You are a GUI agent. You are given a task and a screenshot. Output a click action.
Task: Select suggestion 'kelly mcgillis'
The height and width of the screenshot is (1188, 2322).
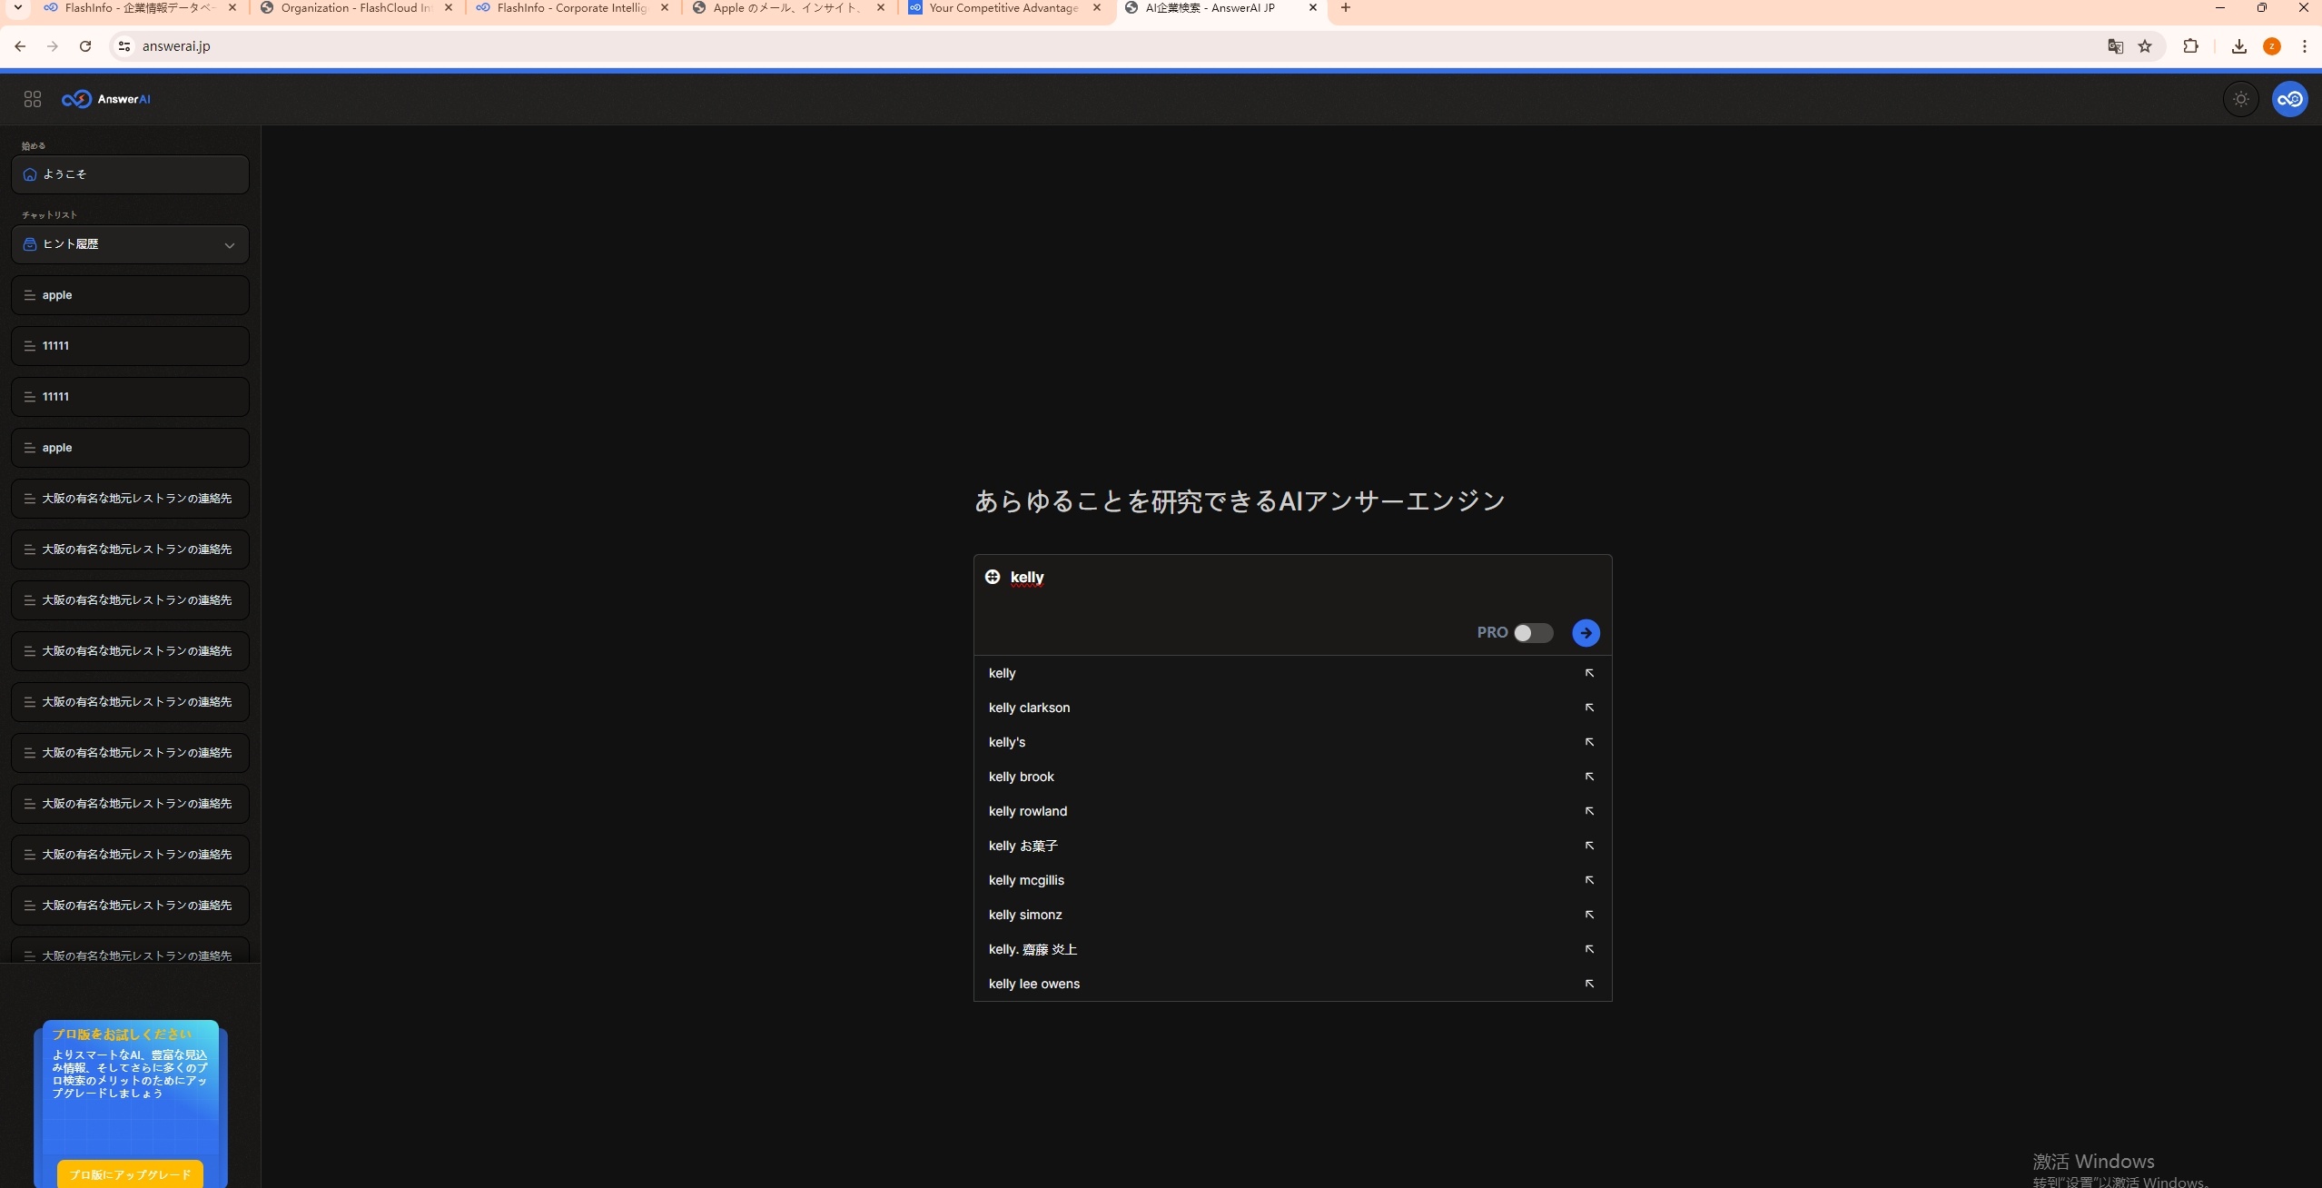click(x=1292, y=880)
